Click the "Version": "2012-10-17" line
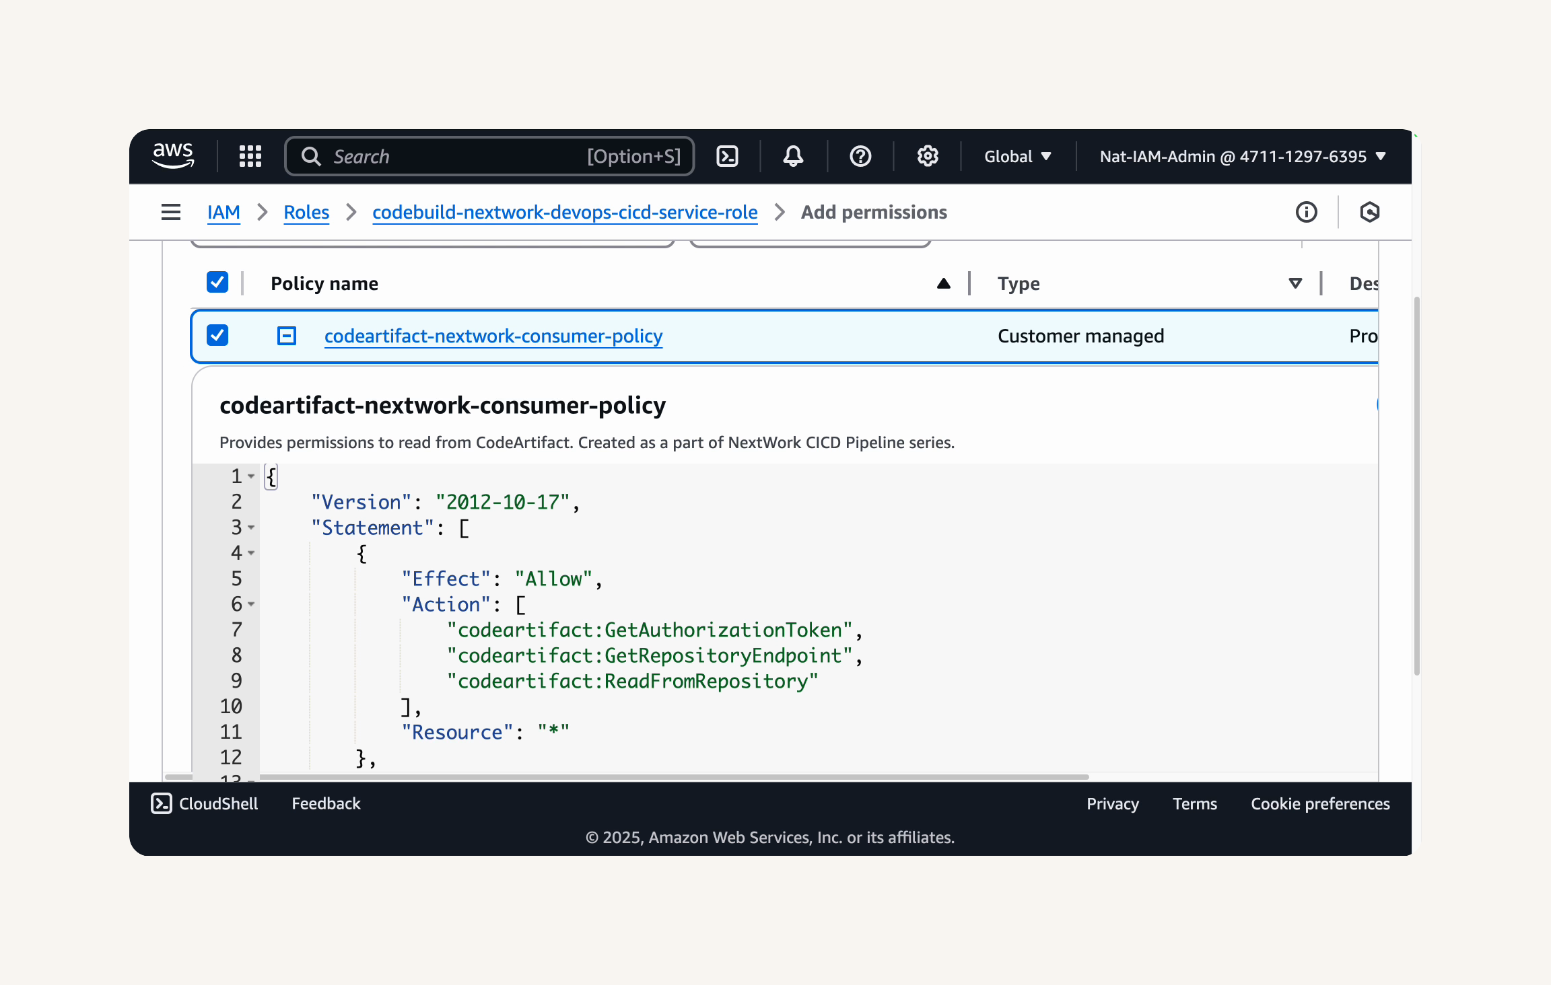Image resolution: width=1551 pixels, height=985 pixels. 445,502
